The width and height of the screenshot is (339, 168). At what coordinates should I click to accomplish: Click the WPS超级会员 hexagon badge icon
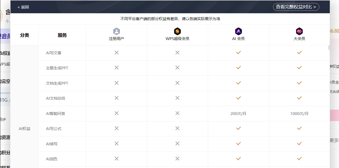tap(177, 31)
